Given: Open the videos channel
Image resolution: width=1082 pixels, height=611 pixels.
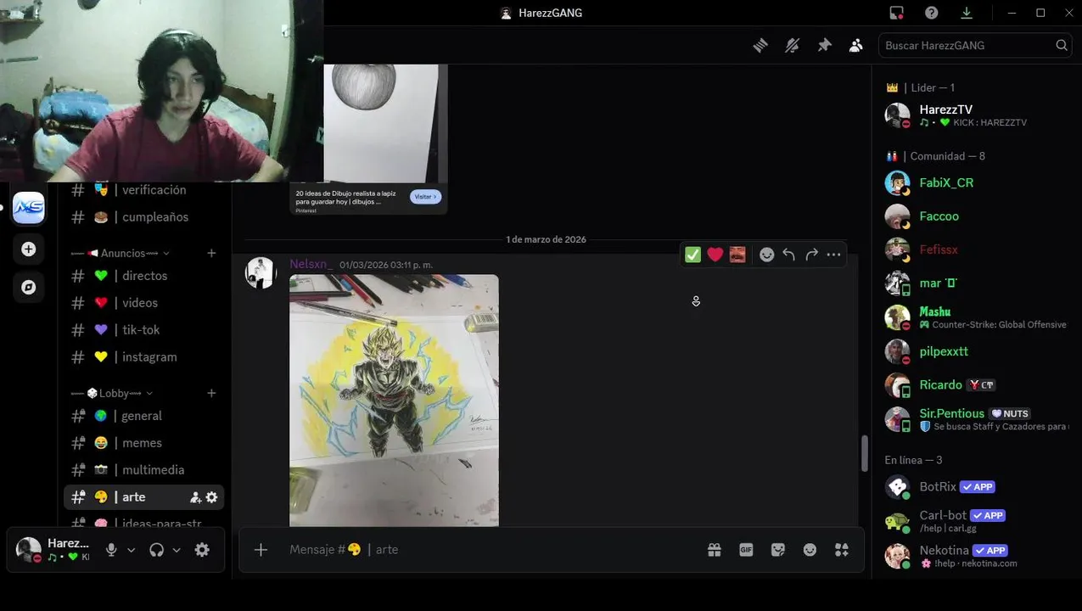Looking at the screenshot, I should 143,303.
